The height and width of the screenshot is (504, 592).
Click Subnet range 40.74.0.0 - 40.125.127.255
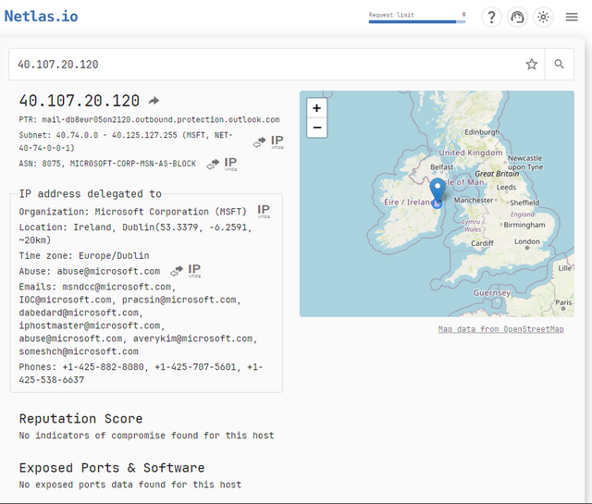coord(117,135)
